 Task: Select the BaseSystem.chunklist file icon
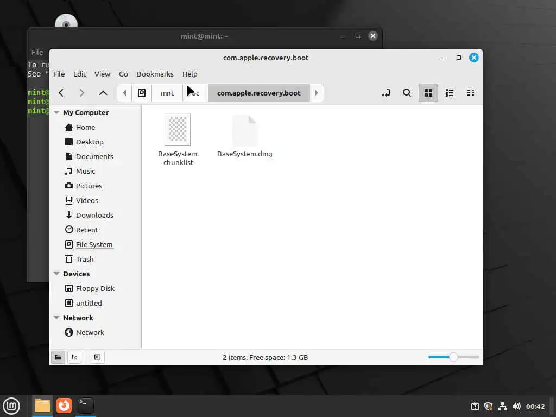(178, 129)
